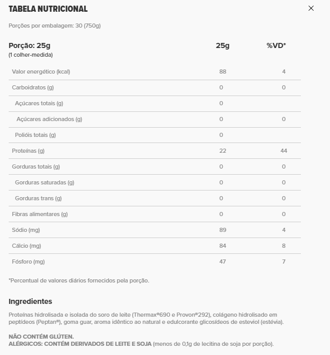Select the Porções por embalagem text
Image resolution: width=330 pixels, height=355 pixels.
[x=55, y=26]
